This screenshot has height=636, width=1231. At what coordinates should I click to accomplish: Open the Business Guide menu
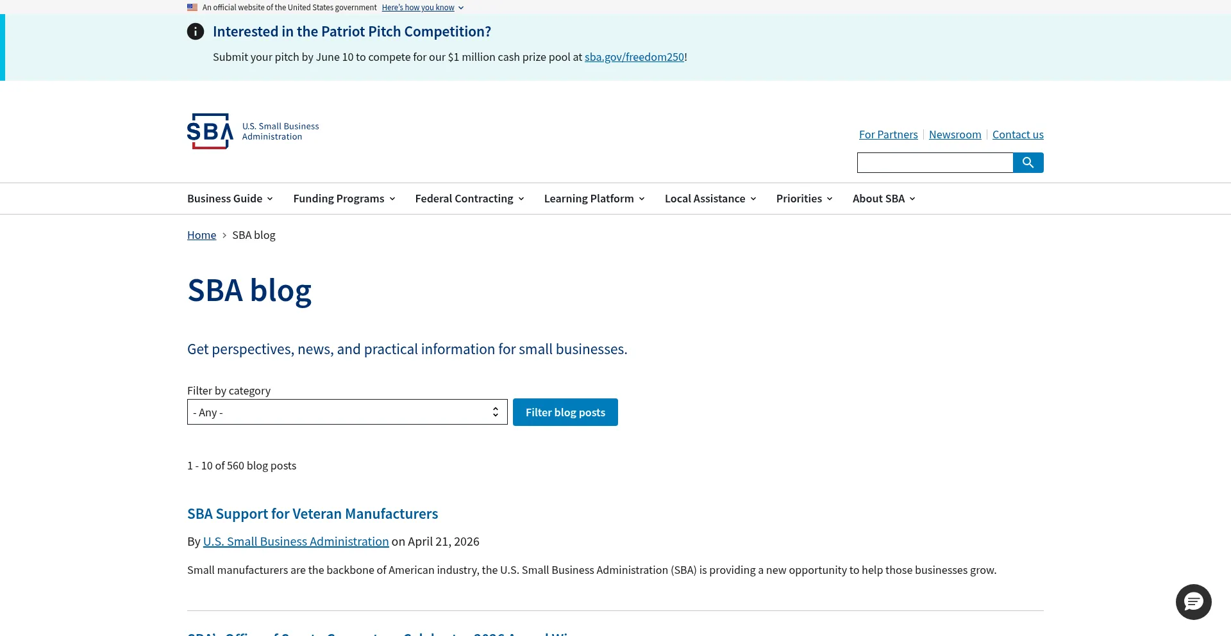230,199
